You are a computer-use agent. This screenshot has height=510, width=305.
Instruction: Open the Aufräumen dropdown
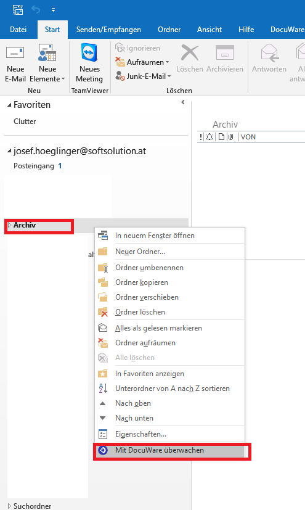[142, 62]
